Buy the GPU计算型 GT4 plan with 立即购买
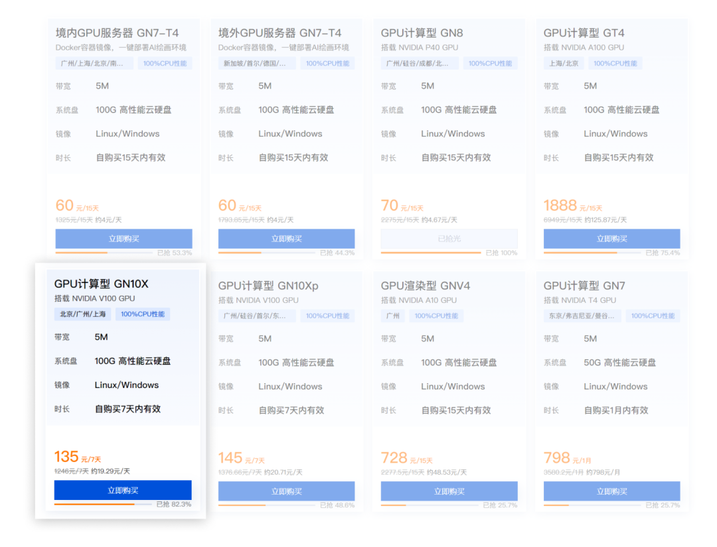Image resolution: width=717 pixels, height=547 pixels. click(612, 239)
